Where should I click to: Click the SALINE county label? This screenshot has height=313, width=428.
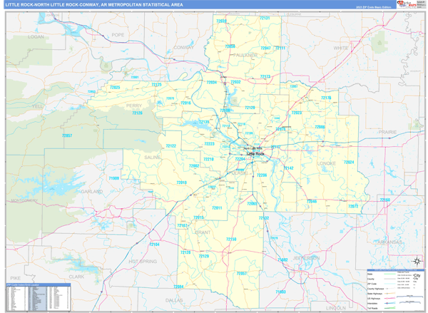tap(153, 157)
